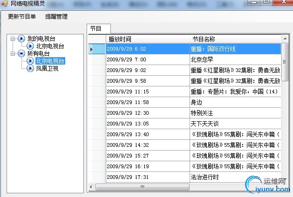Select cell 2009/9/29 11:58
Image resolution: width=293 pixels, height=197 pixels.
coord(148,102)
